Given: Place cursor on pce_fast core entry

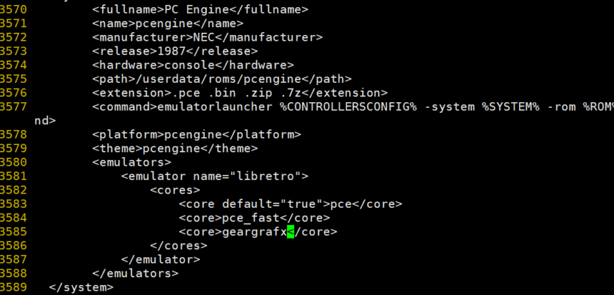Looking at the screenshot, I should (255, 218).
